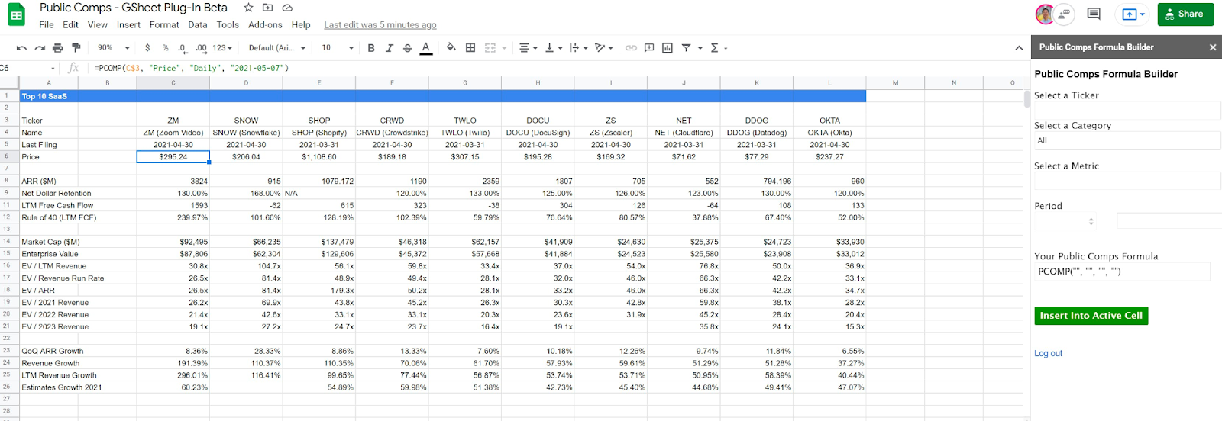
Task: Toggle strikethrough formatting
Action: pos(408,48)
